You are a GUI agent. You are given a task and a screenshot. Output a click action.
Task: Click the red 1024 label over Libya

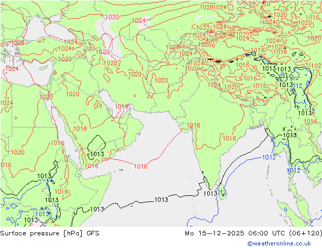tap(7, 103)
